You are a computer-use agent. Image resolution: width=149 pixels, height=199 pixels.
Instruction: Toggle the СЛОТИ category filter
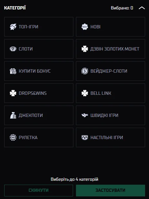click(x=39, y=49)
